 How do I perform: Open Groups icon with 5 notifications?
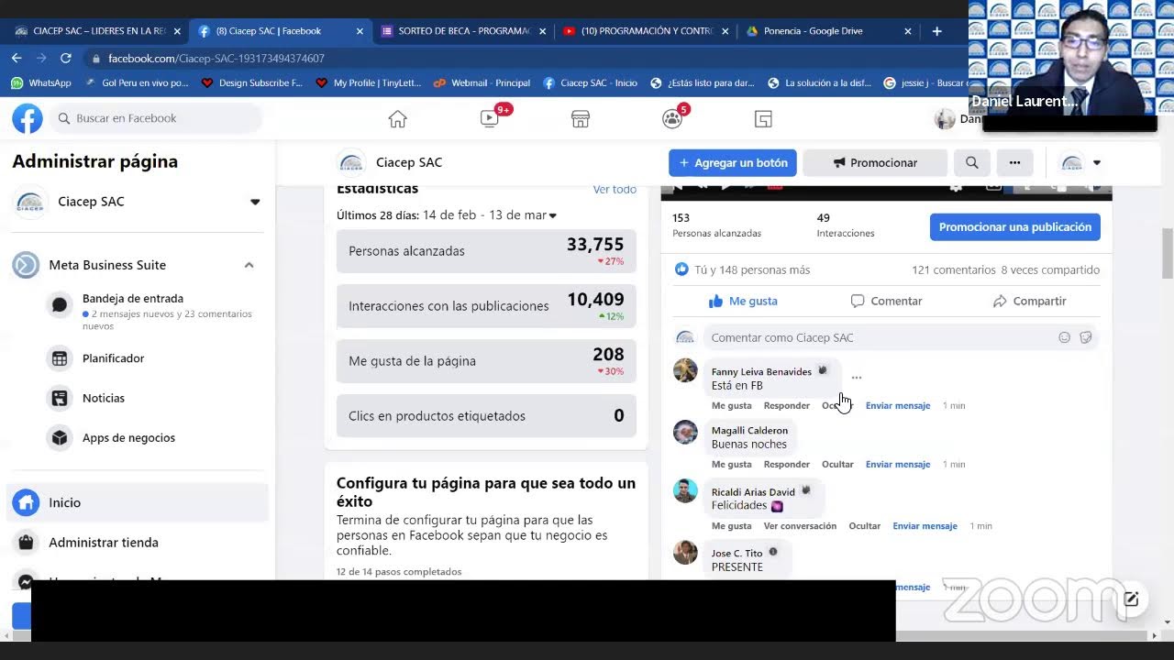(x=672, y=119)
